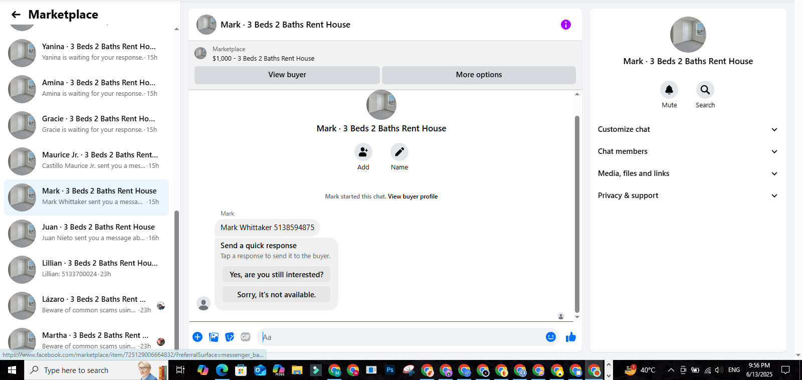Edit chat name with the pencil icon
Image resolution: width=802 pixels, height=380 pixels.
coord(399,152)
